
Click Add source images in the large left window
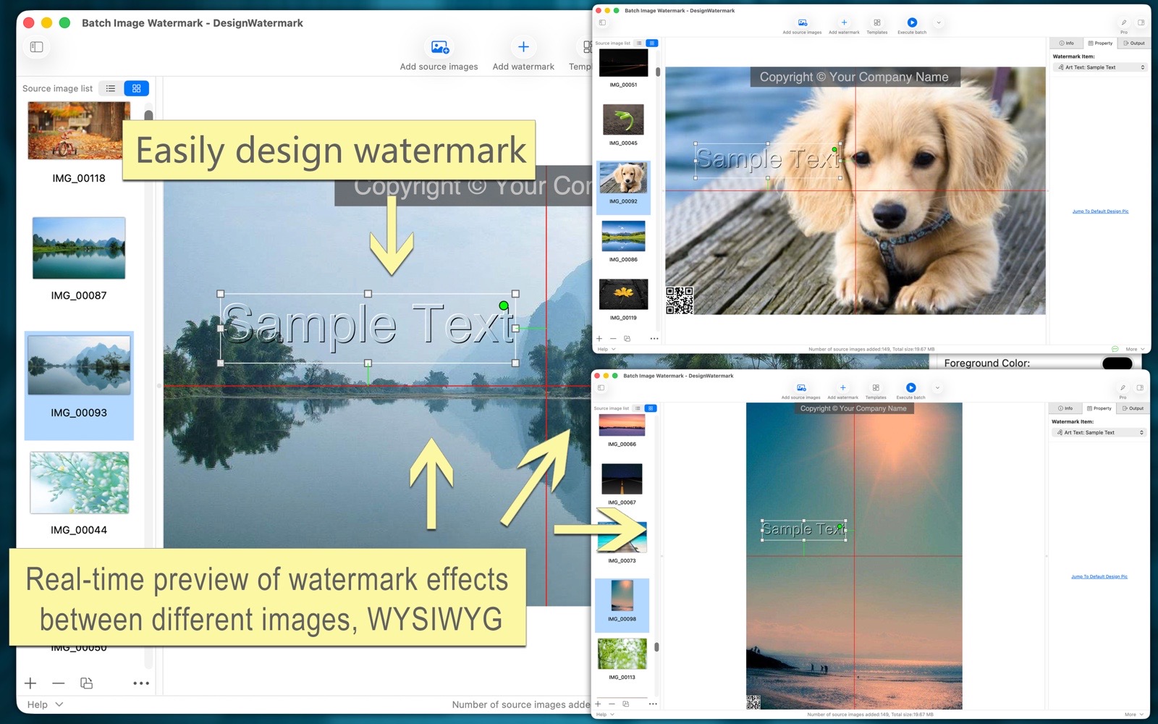coord(439,55)
